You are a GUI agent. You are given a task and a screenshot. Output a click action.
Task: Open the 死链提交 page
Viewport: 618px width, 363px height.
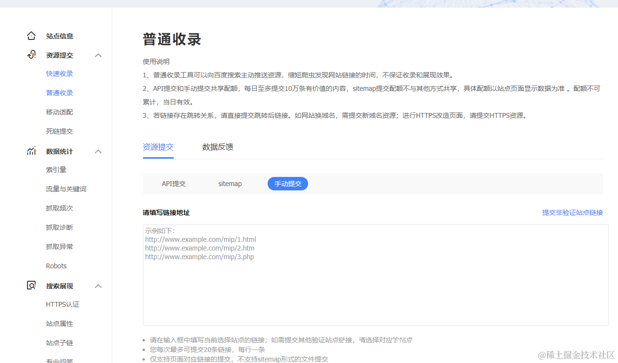[x=59, y=131]
